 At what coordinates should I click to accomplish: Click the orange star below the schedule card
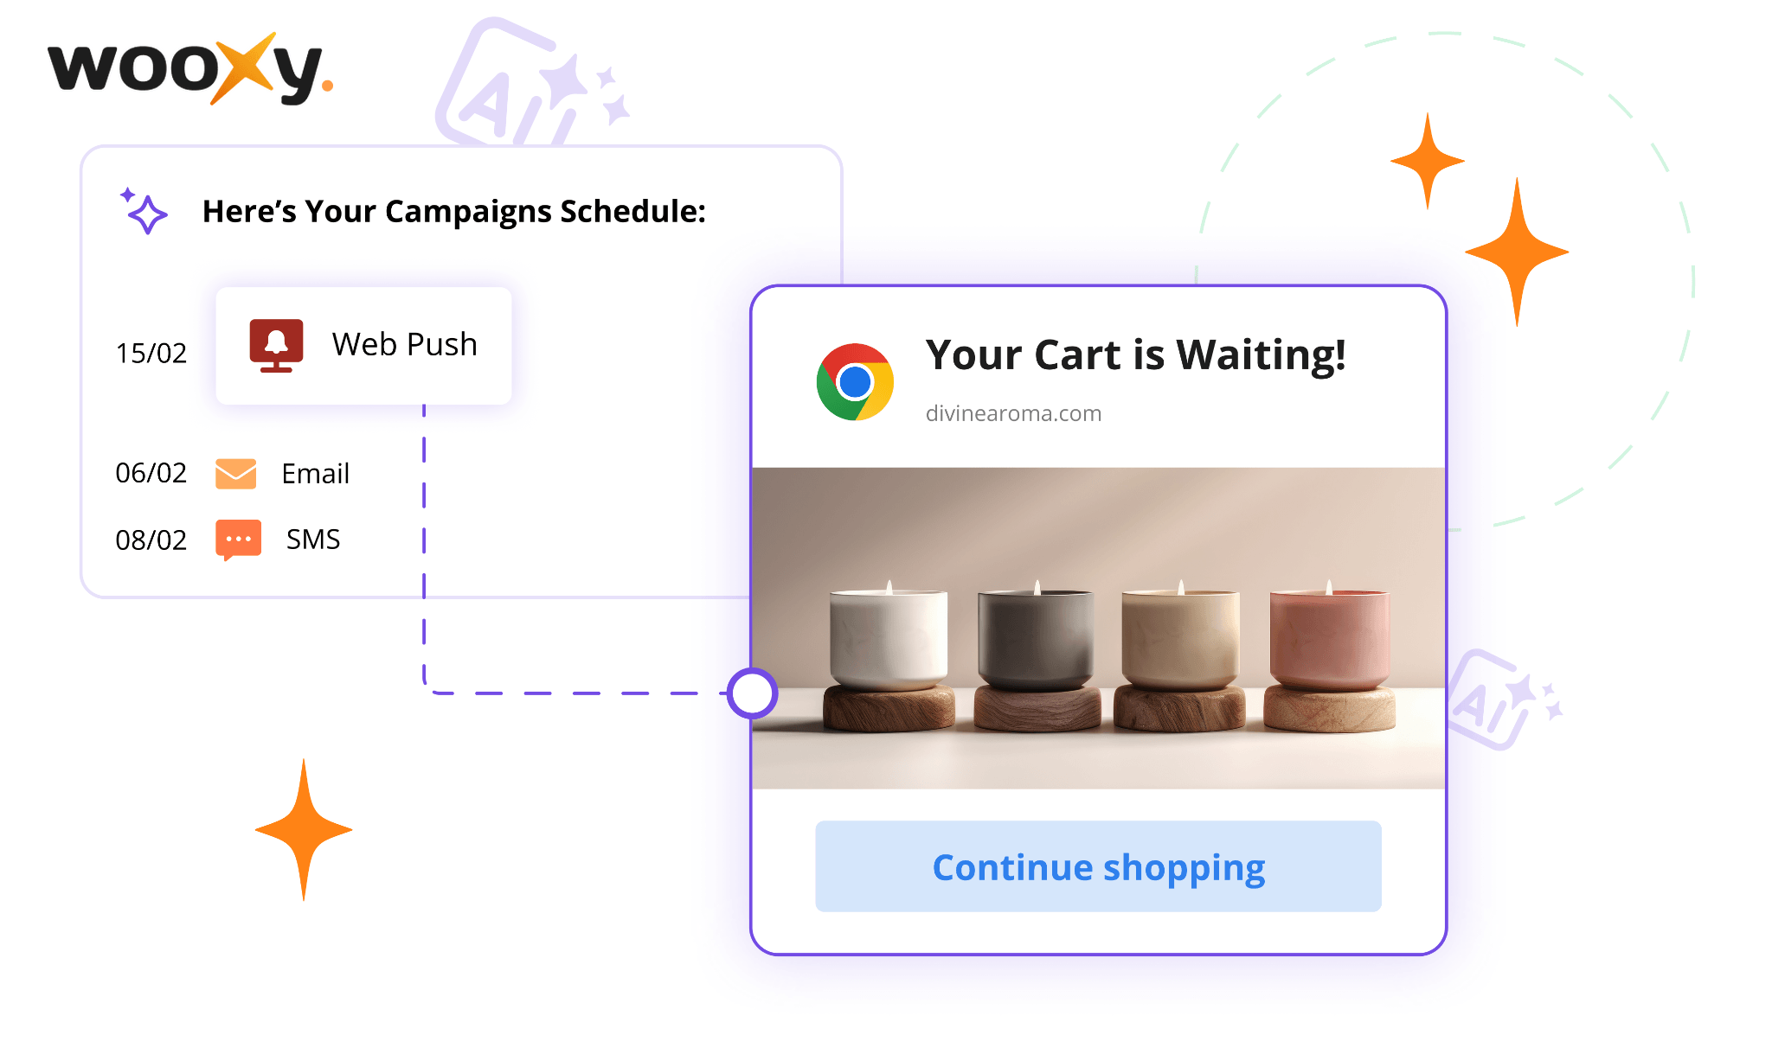[x=304, y=829]
